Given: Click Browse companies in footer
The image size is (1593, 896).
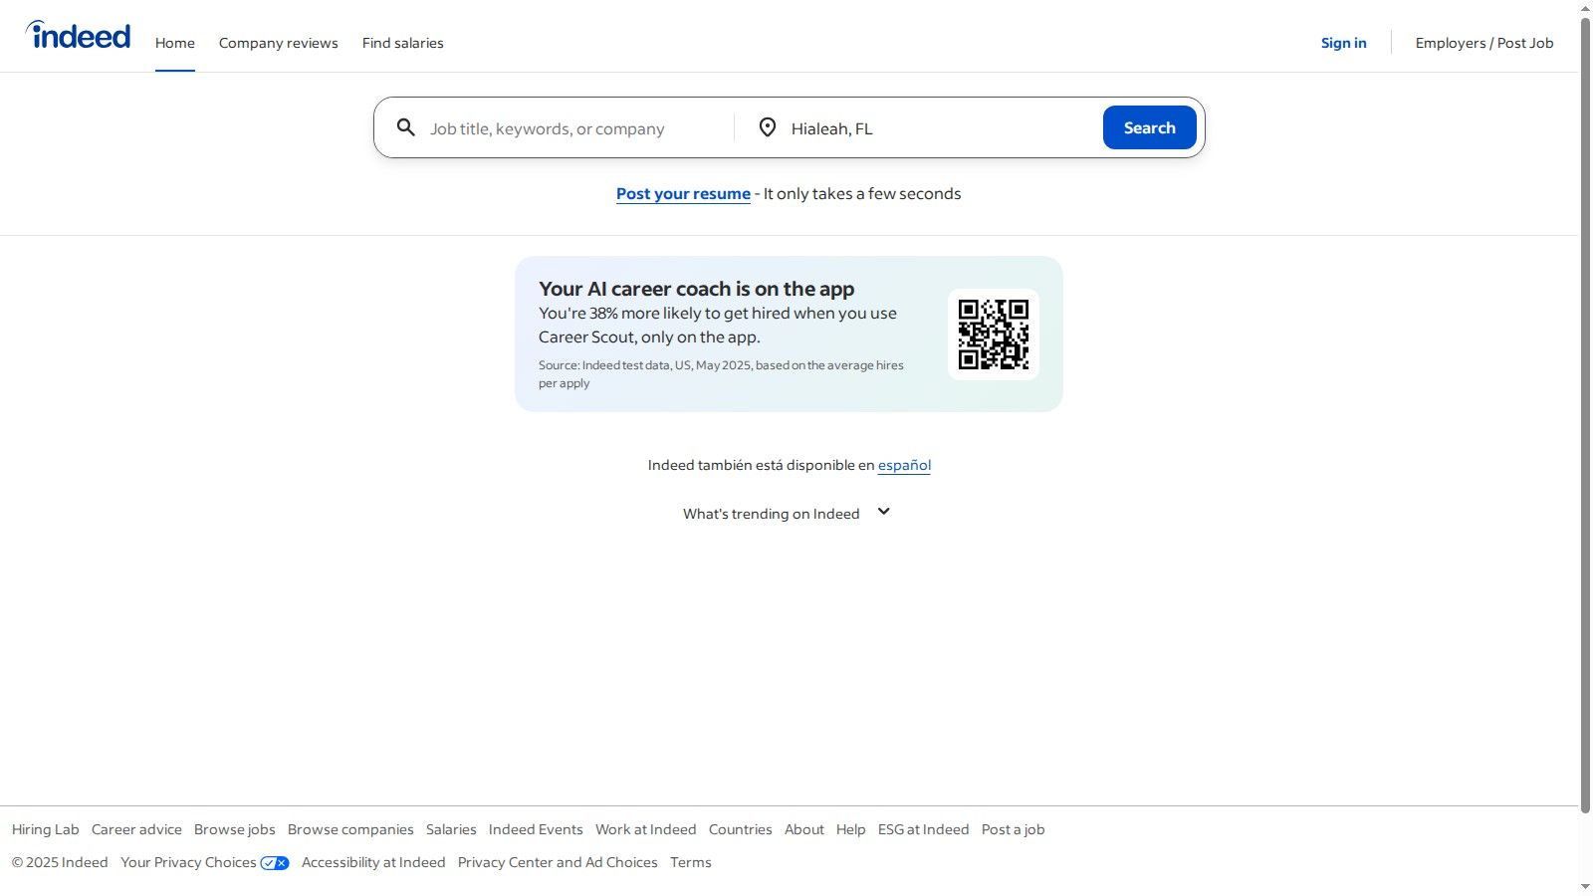Looking at the screenshot, I should [350, 829].
